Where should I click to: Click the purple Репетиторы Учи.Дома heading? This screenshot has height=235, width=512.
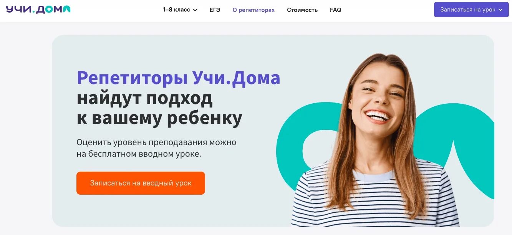point(179,78)
